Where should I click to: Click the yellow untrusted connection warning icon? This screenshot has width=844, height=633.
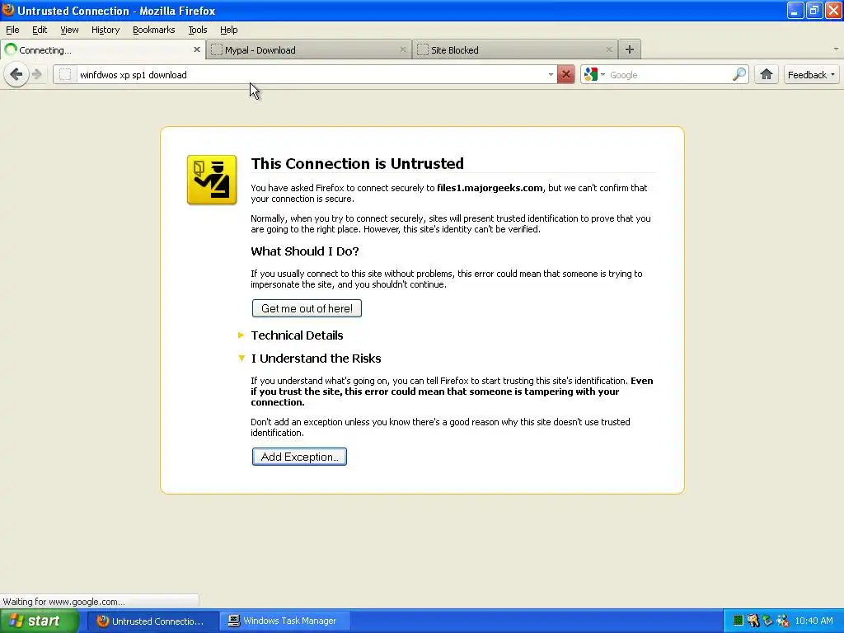(x=212, y=180)
